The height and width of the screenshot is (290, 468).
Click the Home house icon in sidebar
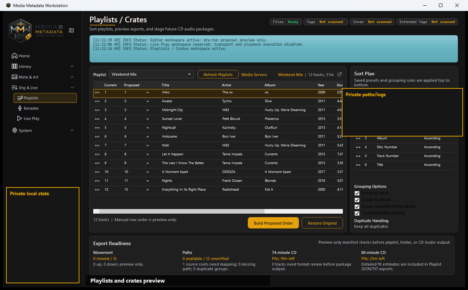click(x=15, y=56)
